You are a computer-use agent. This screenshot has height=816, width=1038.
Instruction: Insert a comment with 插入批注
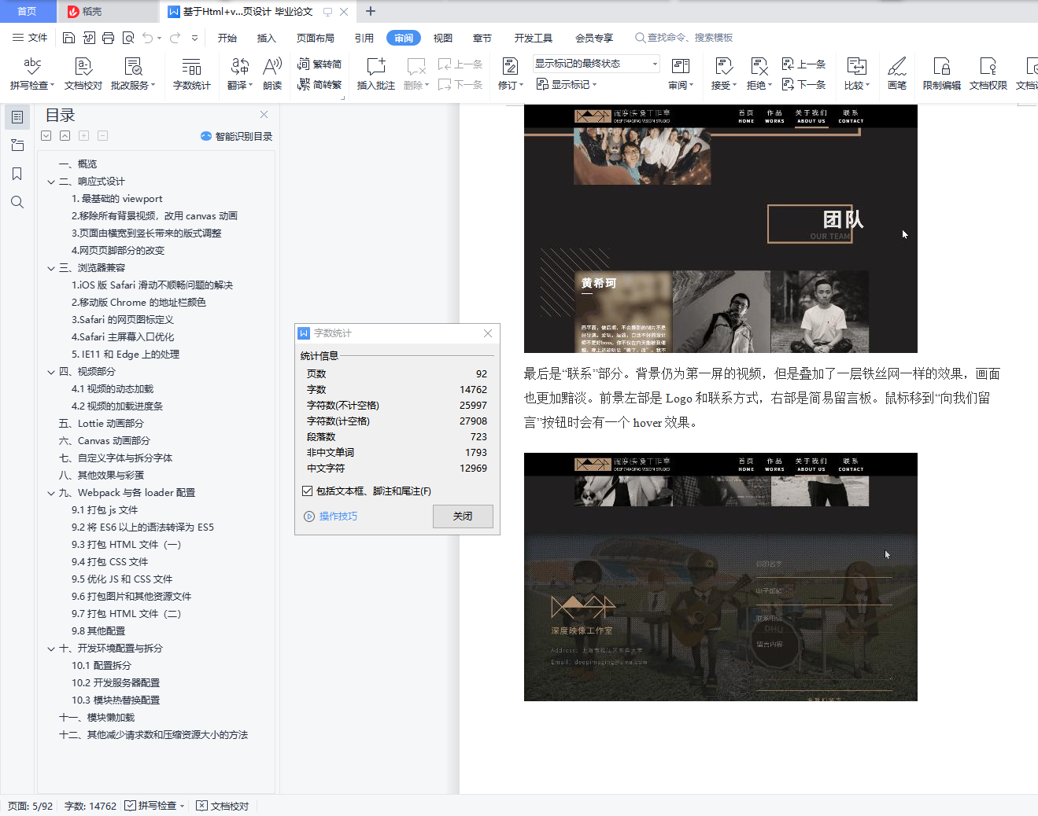coord(376,74)
